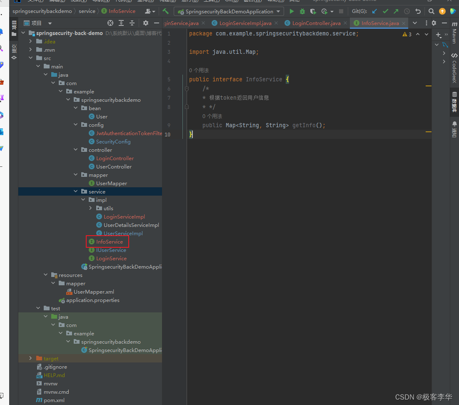
Task: Toggle the 数据库 database tool window
Action: [x=454, y=102]
